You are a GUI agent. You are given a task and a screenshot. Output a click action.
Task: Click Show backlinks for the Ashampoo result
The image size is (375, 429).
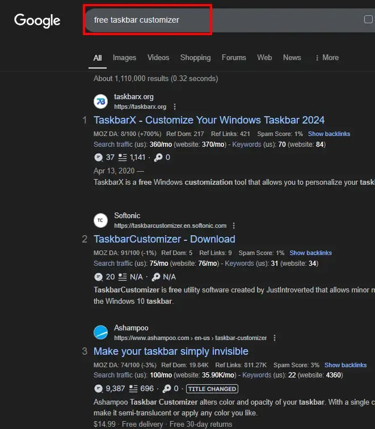pos(345,365)
